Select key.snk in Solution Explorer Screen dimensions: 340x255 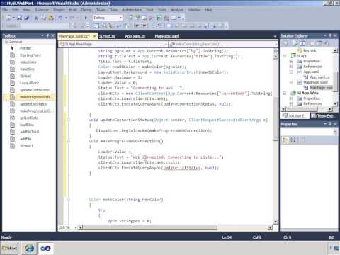tap(310, 50)
